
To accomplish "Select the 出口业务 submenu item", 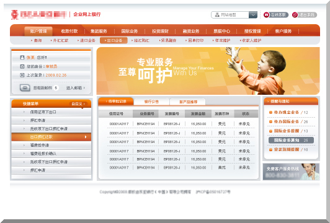I will (x=114, y=40).
